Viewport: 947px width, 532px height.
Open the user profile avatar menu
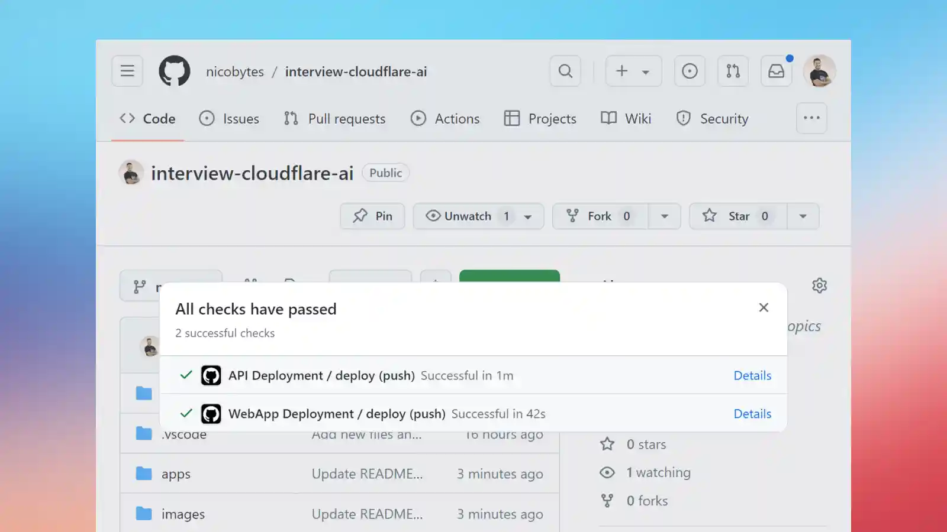(819, 71)
